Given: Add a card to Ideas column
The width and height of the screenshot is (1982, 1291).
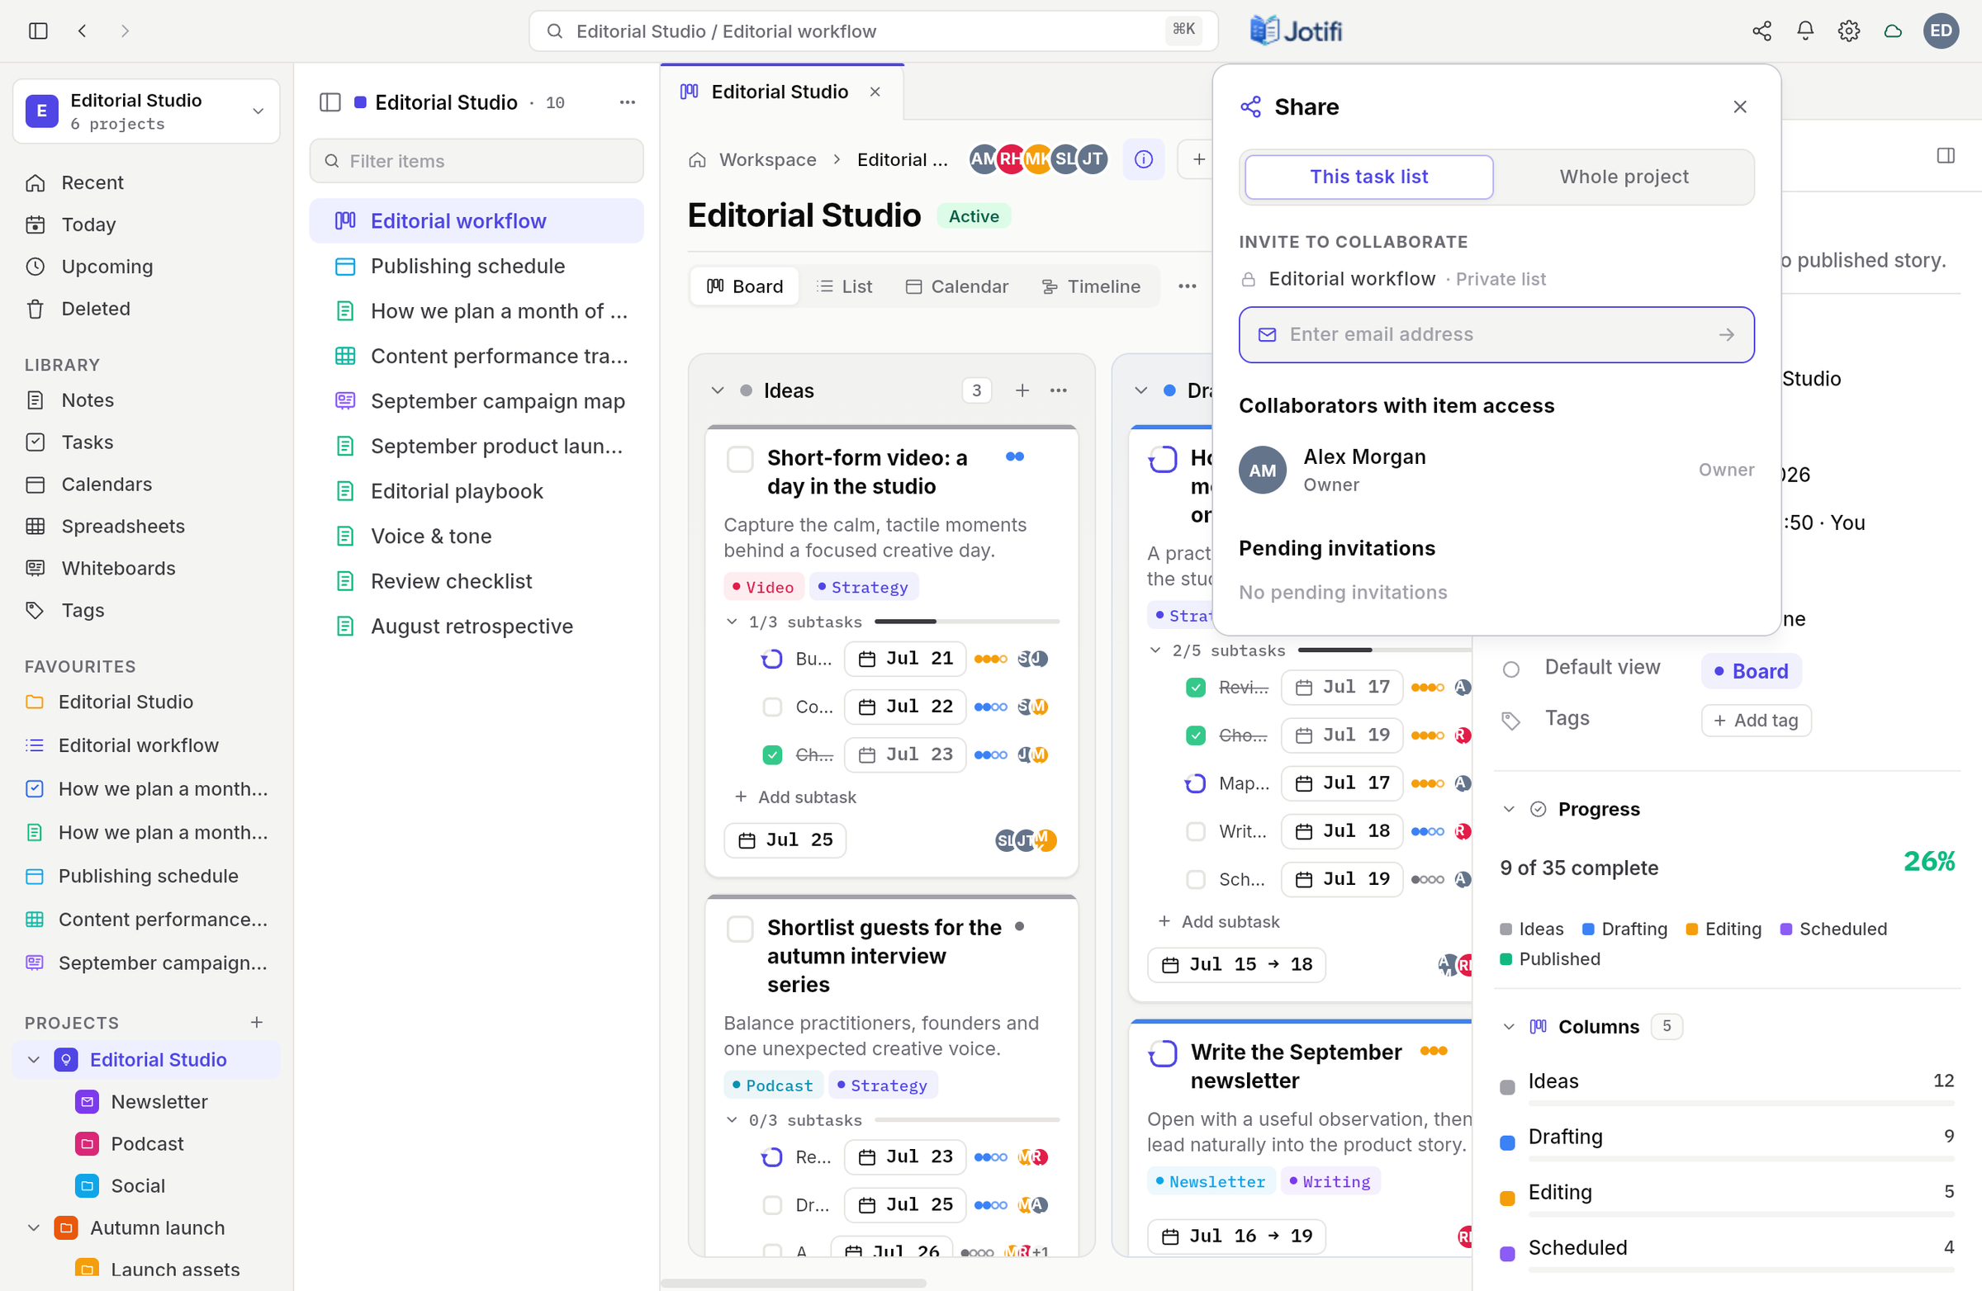Looking at the screenshot, I should pos(1022,390).
